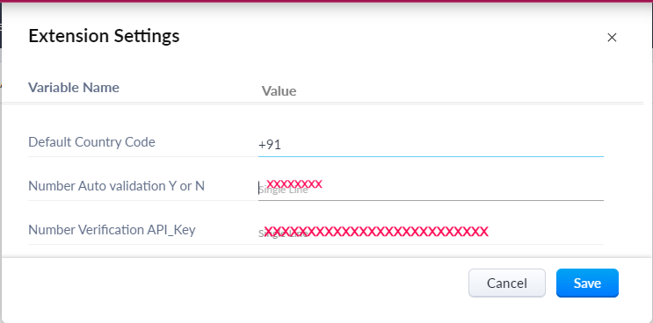Click the Number Verification API_Key label
This screenshot has height=323, width=653.
112,230
